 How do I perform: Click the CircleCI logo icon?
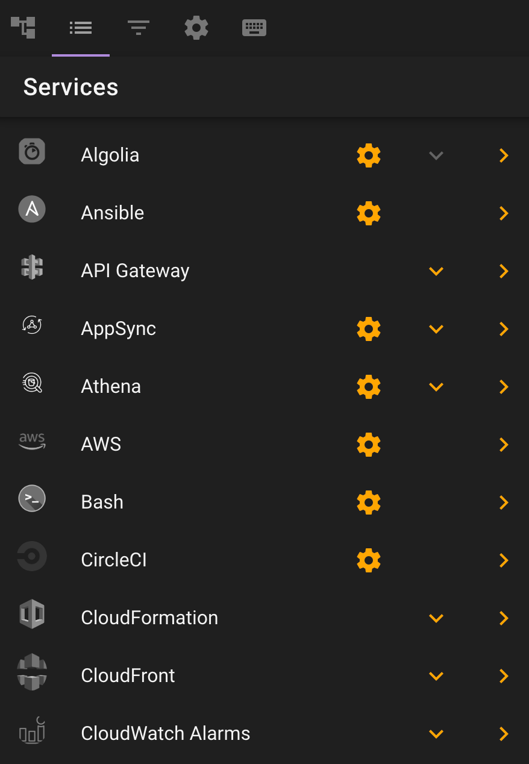click(x=32, y=556)
